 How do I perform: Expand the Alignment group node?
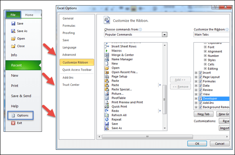[x=205, y=51]
